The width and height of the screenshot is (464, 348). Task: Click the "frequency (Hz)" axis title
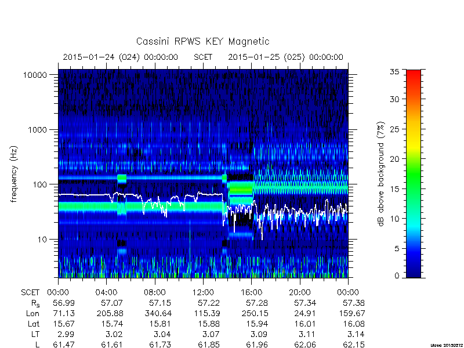14,175
